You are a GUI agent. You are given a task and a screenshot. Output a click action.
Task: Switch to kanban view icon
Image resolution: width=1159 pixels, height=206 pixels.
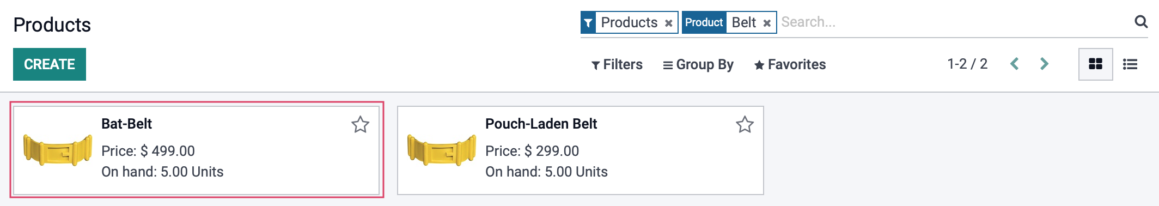(x=1095, y=64)
